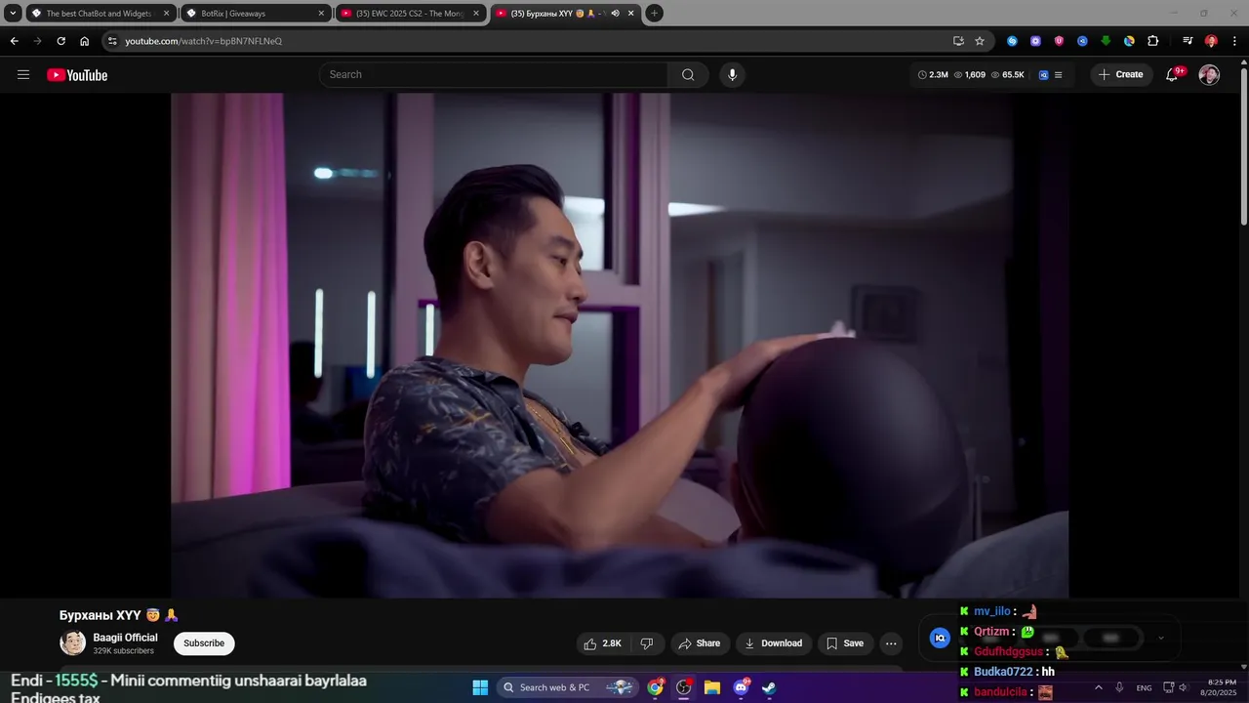Click the video player to pause
Screen dimensions: 1249x703
[620, 346]
